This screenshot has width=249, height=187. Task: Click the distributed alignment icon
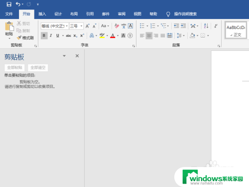coord(170,35)
